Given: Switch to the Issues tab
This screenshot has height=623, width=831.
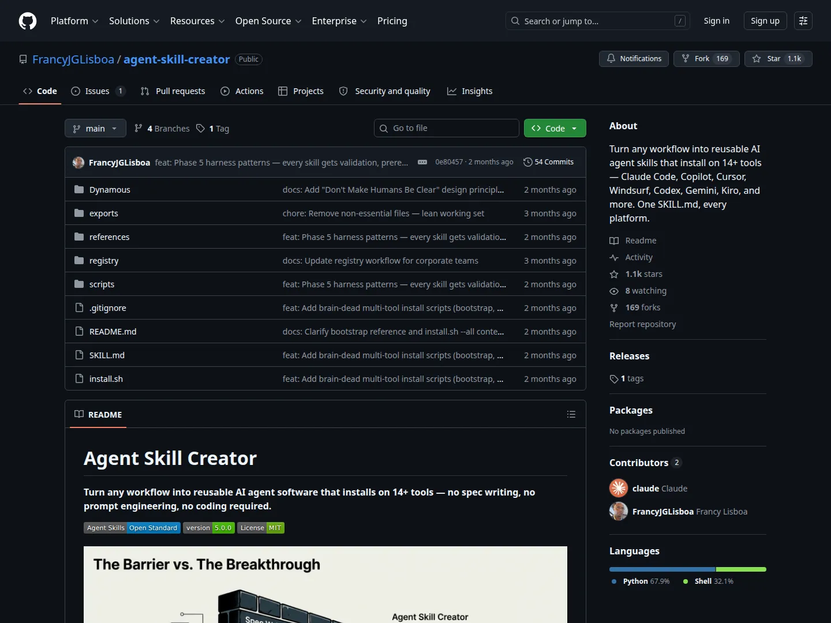Looking at the screenshot, I should [x=98, y=91].
